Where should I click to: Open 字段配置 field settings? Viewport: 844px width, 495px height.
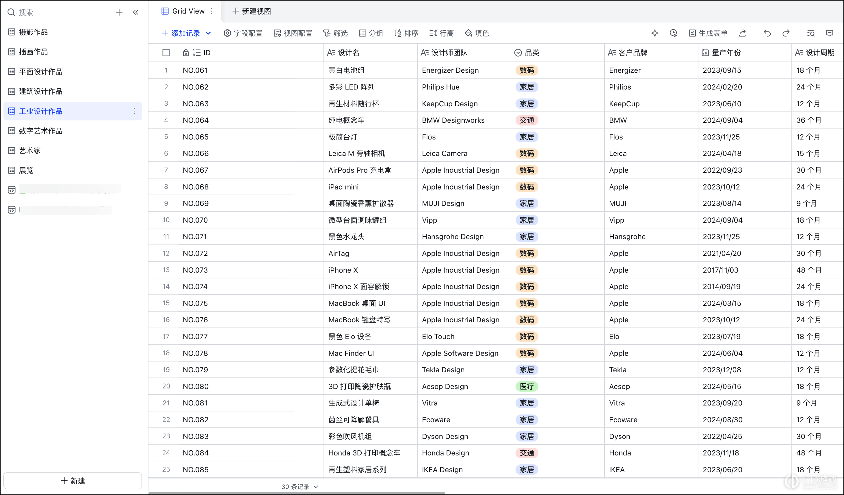[x=243, y=33]
